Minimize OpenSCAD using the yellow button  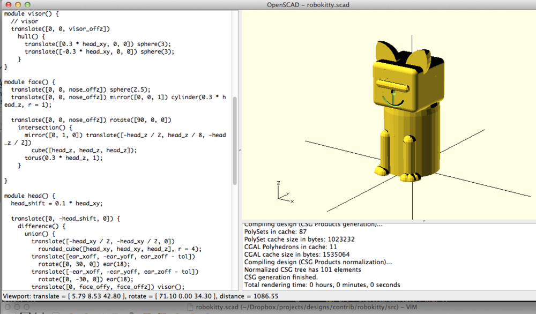[17, 5]
